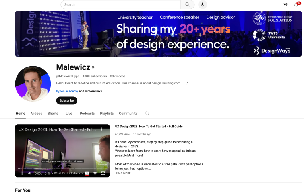The image size is (304, 196).
Task: Click the channel search magnifier icon
Action: click(x=147, y=114)
